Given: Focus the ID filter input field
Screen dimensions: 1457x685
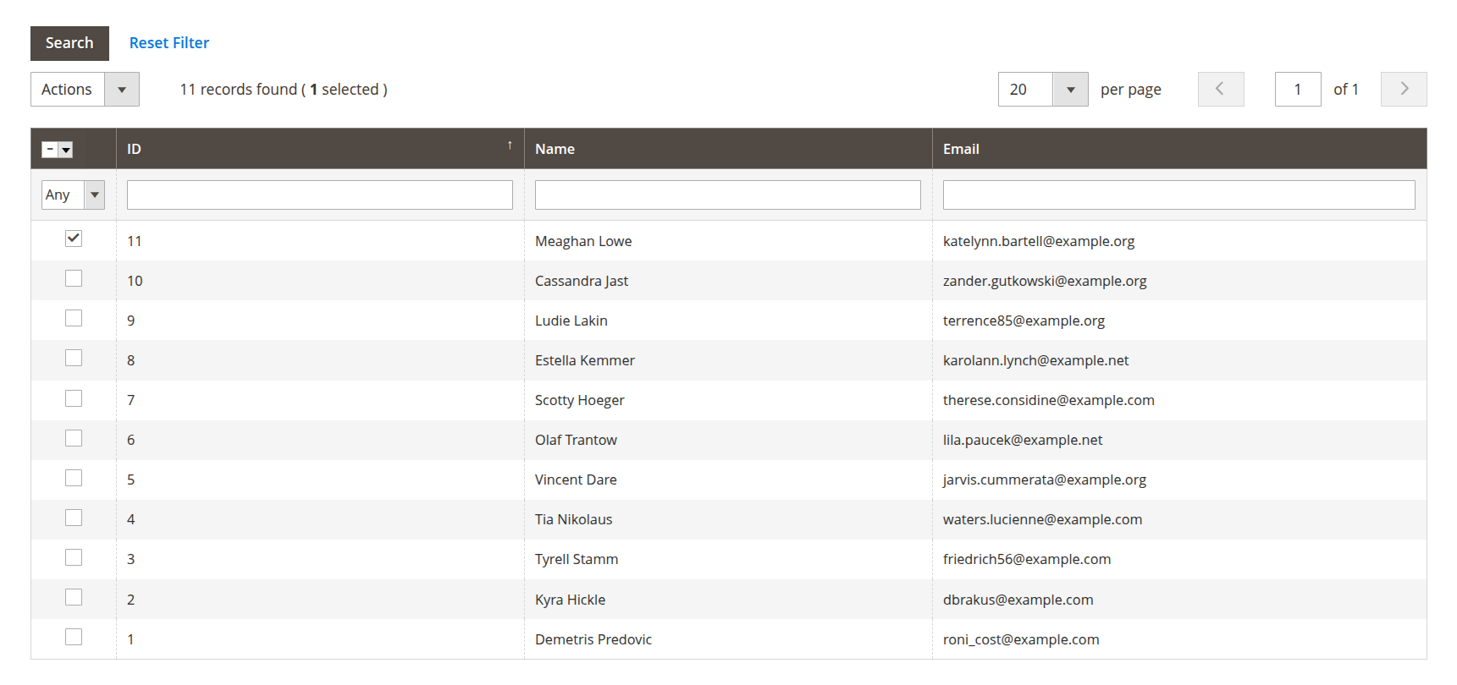Looking at the screenshot, I should [319, 195].
